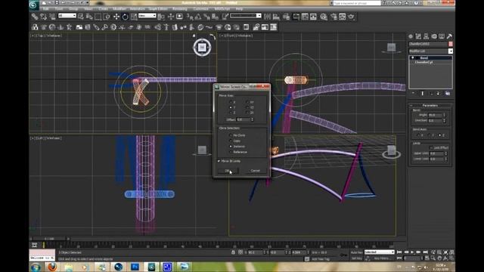
Task: Click the configure modifier sets icon
Action: 448,93
